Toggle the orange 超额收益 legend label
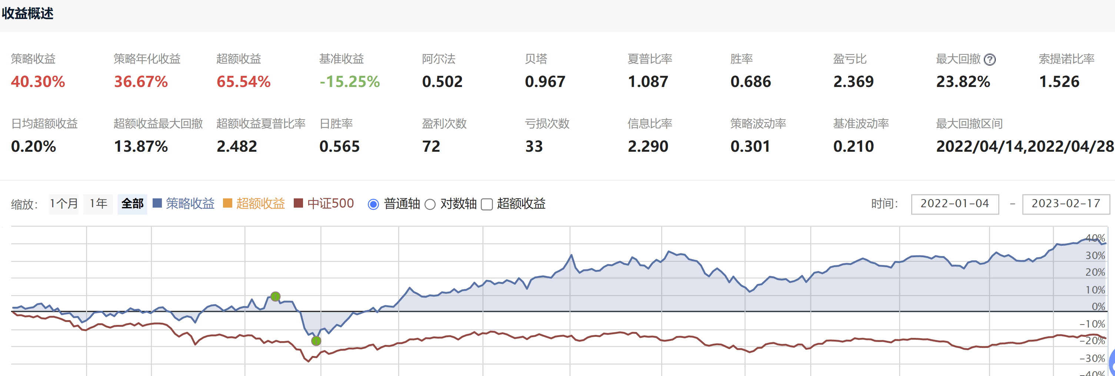Screen dimensions: 1115x376 [x=260, y=204]
